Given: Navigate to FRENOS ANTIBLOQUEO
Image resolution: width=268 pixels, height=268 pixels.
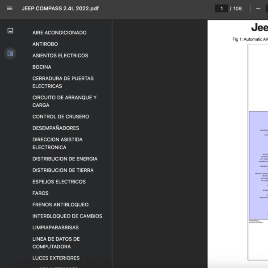Looking at the screenshot, I should pyautogui.click(x=60, y=205).
